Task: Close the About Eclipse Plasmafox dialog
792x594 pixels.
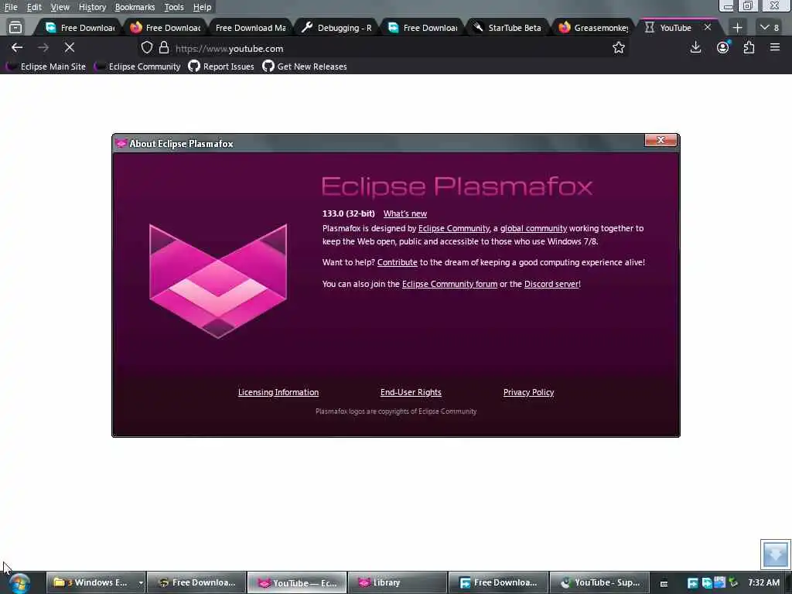Action: [x=661, y=140]
